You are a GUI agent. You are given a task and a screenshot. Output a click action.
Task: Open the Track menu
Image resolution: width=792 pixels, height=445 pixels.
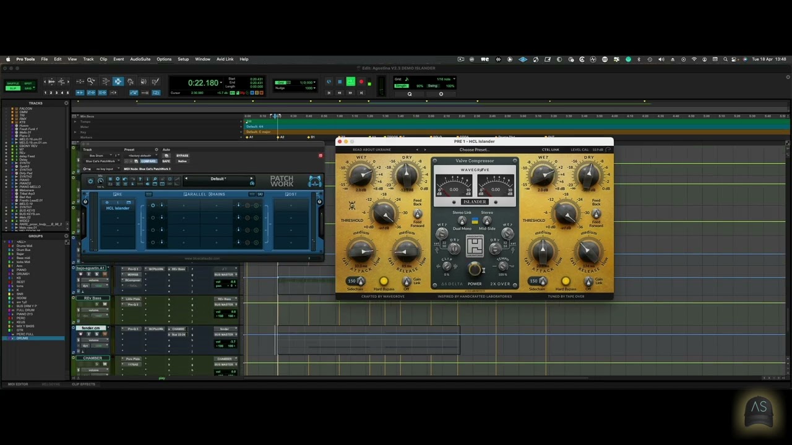pos(88,59)
